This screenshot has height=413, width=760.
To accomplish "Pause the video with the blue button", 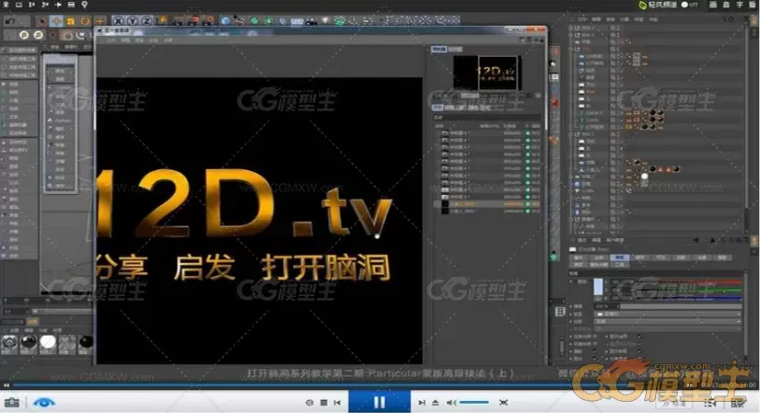I will [x=380, y=402].
